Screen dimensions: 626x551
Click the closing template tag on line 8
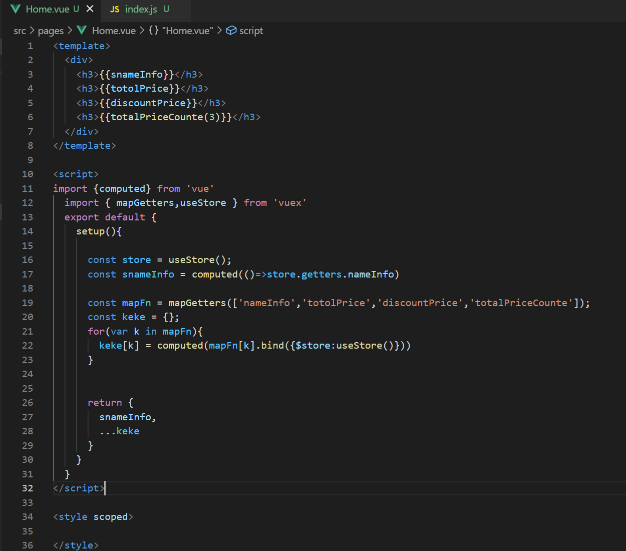click(x=85, y=146)
